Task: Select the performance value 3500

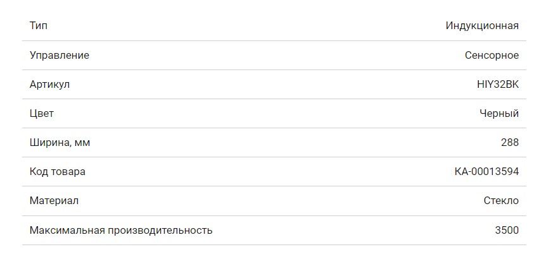Action: pyautogui.click(x=507, y=231)
